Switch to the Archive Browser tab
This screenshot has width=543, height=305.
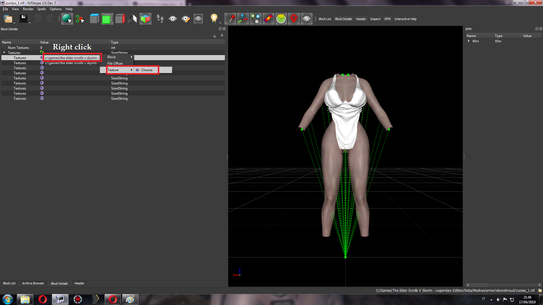(33, 283)
